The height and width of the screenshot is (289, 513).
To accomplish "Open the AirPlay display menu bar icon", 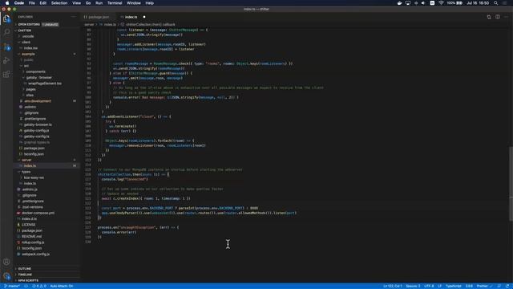I will click(x=408, y=3).
